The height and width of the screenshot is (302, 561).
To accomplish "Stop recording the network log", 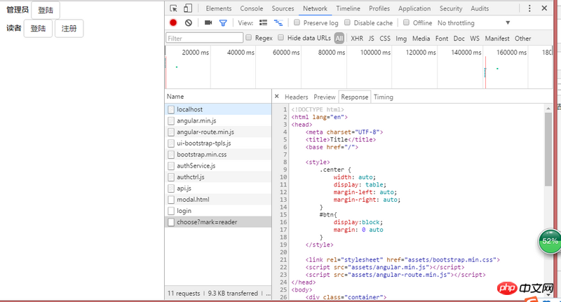I will [x=173, y=23].
